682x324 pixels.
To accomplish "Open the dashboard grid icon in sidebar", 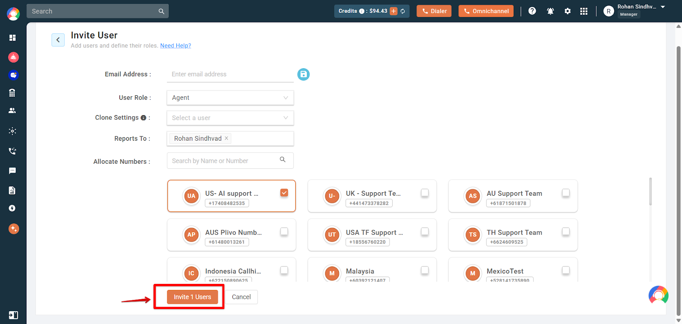I will (x=12, y=38).
